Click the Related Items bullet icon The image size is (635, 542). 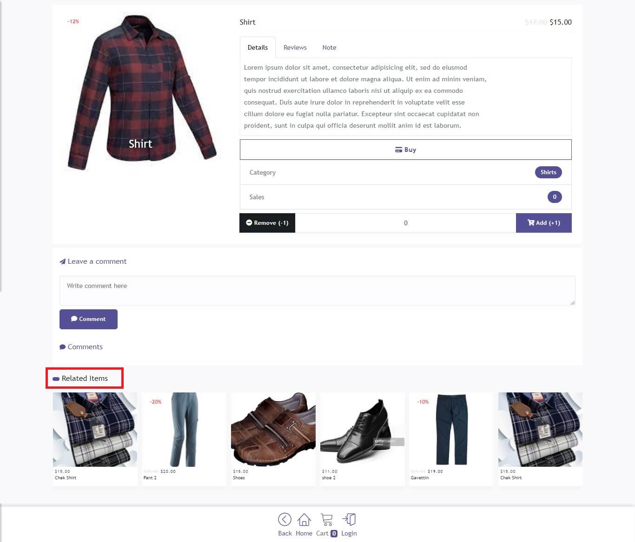pyautogui.click(x=56, y=379)
